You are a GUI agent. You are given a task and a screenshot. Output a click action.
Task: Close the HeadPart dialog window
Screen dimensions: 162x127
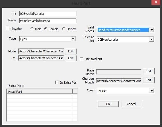click(156, 2)
